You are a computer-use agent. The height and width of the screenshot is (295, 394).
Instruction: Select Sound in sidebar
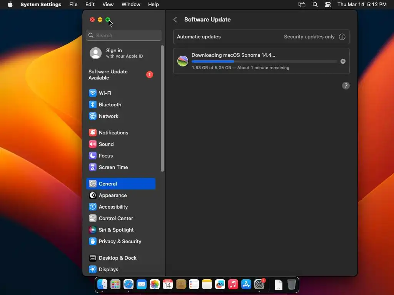(120, 144)
